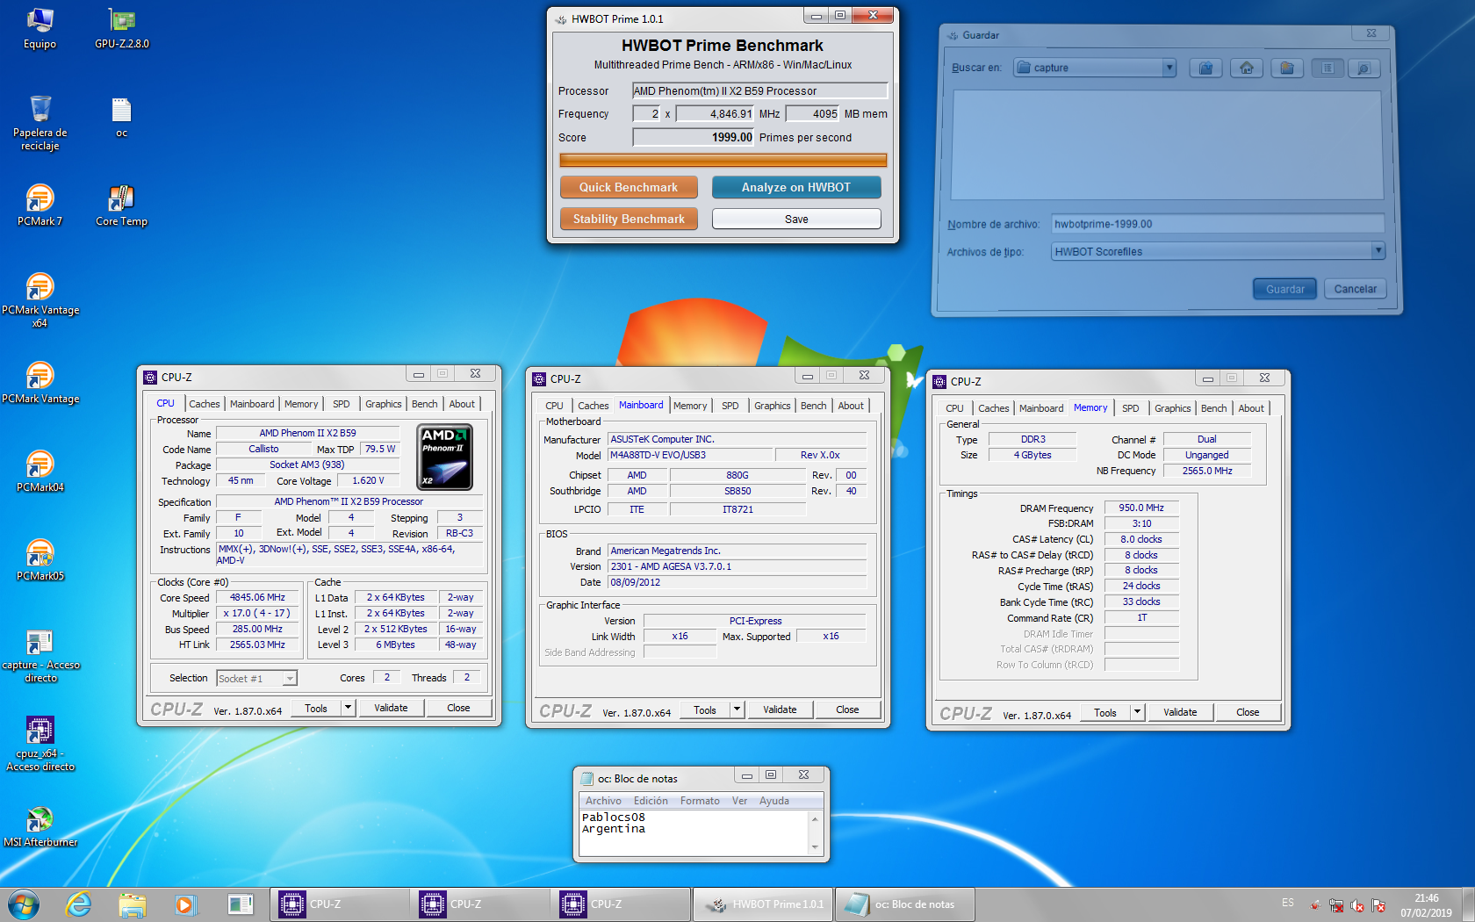Image resolution: width=1475 pixels, height=922 pixels.
Task: Select the PCMark 7 desktop icon
Action: click(x=40, y=206)
